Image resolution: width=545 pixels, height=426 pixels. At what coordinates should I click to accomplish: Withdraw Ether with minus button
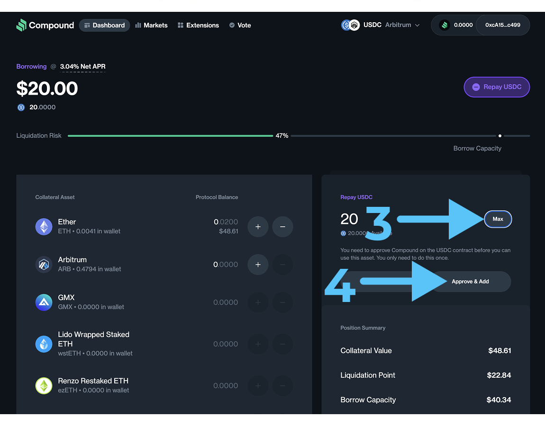click(x=282, y=227)
